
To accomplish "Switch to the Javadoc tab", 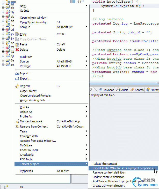I will [x=106, y=90].
